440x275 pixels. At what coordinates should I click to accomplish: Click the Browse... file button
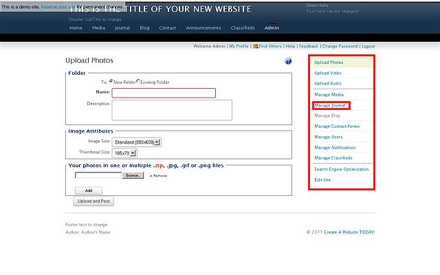[x=133, y=175]
